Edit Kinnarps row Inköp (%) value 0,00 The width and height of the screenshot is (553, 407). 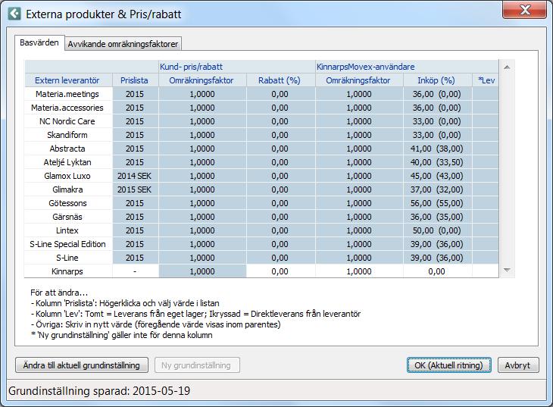[x=438, y=271]
